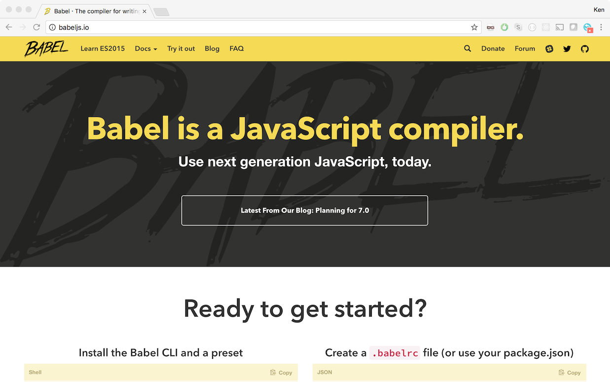Open the site search magnifier icon
Viewport: 610px width, 382px height.
pos(467,48)
